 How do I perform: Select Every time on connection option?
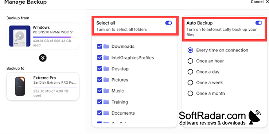point(190,50)
